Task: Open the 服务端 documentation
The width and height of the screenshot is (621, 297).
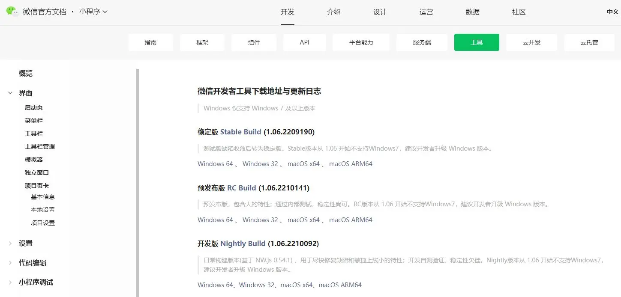Action: tap(422, 42)
